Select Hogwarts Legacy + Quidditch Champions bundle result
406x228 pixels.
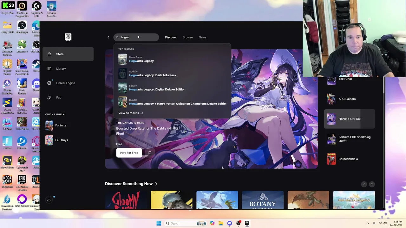click(x=172, y=102)
